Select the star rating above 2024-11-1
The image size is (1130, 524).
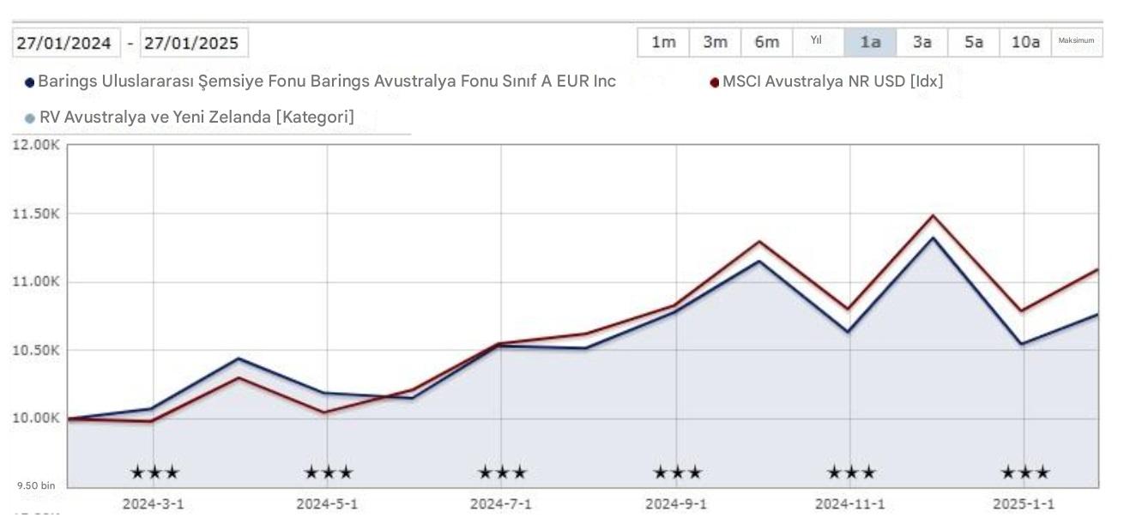point(851,472)
